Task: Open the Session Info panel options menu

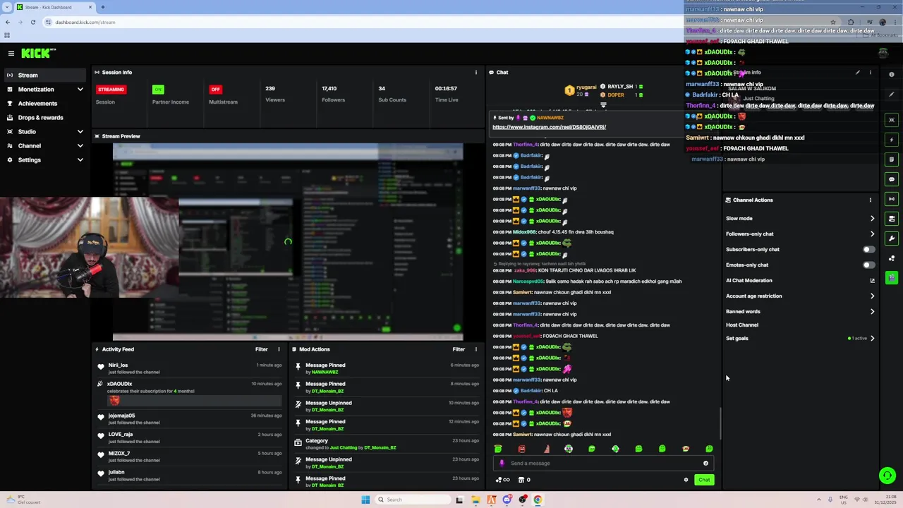Action: click(475, 72)
